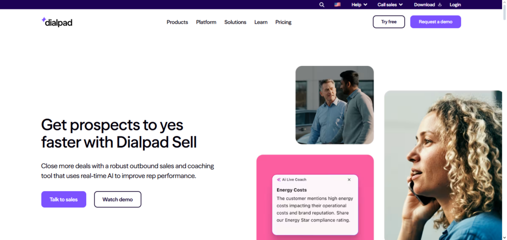507x240 pixels.
Task: Click the 'Close more deals' description text
Action: (127, 171)
